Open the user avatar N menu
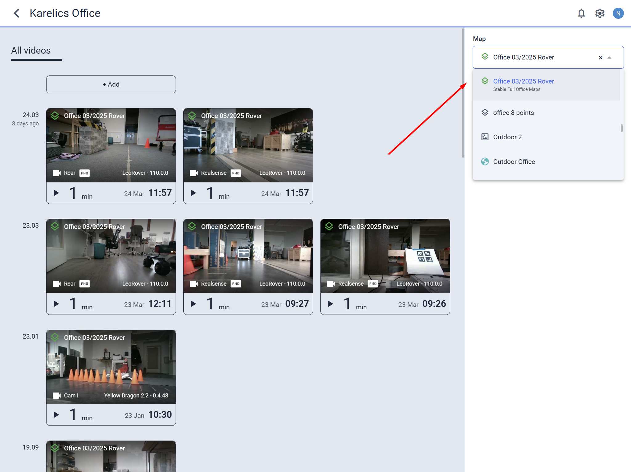The height and width of the screenshot is (472, 631). 618,13
